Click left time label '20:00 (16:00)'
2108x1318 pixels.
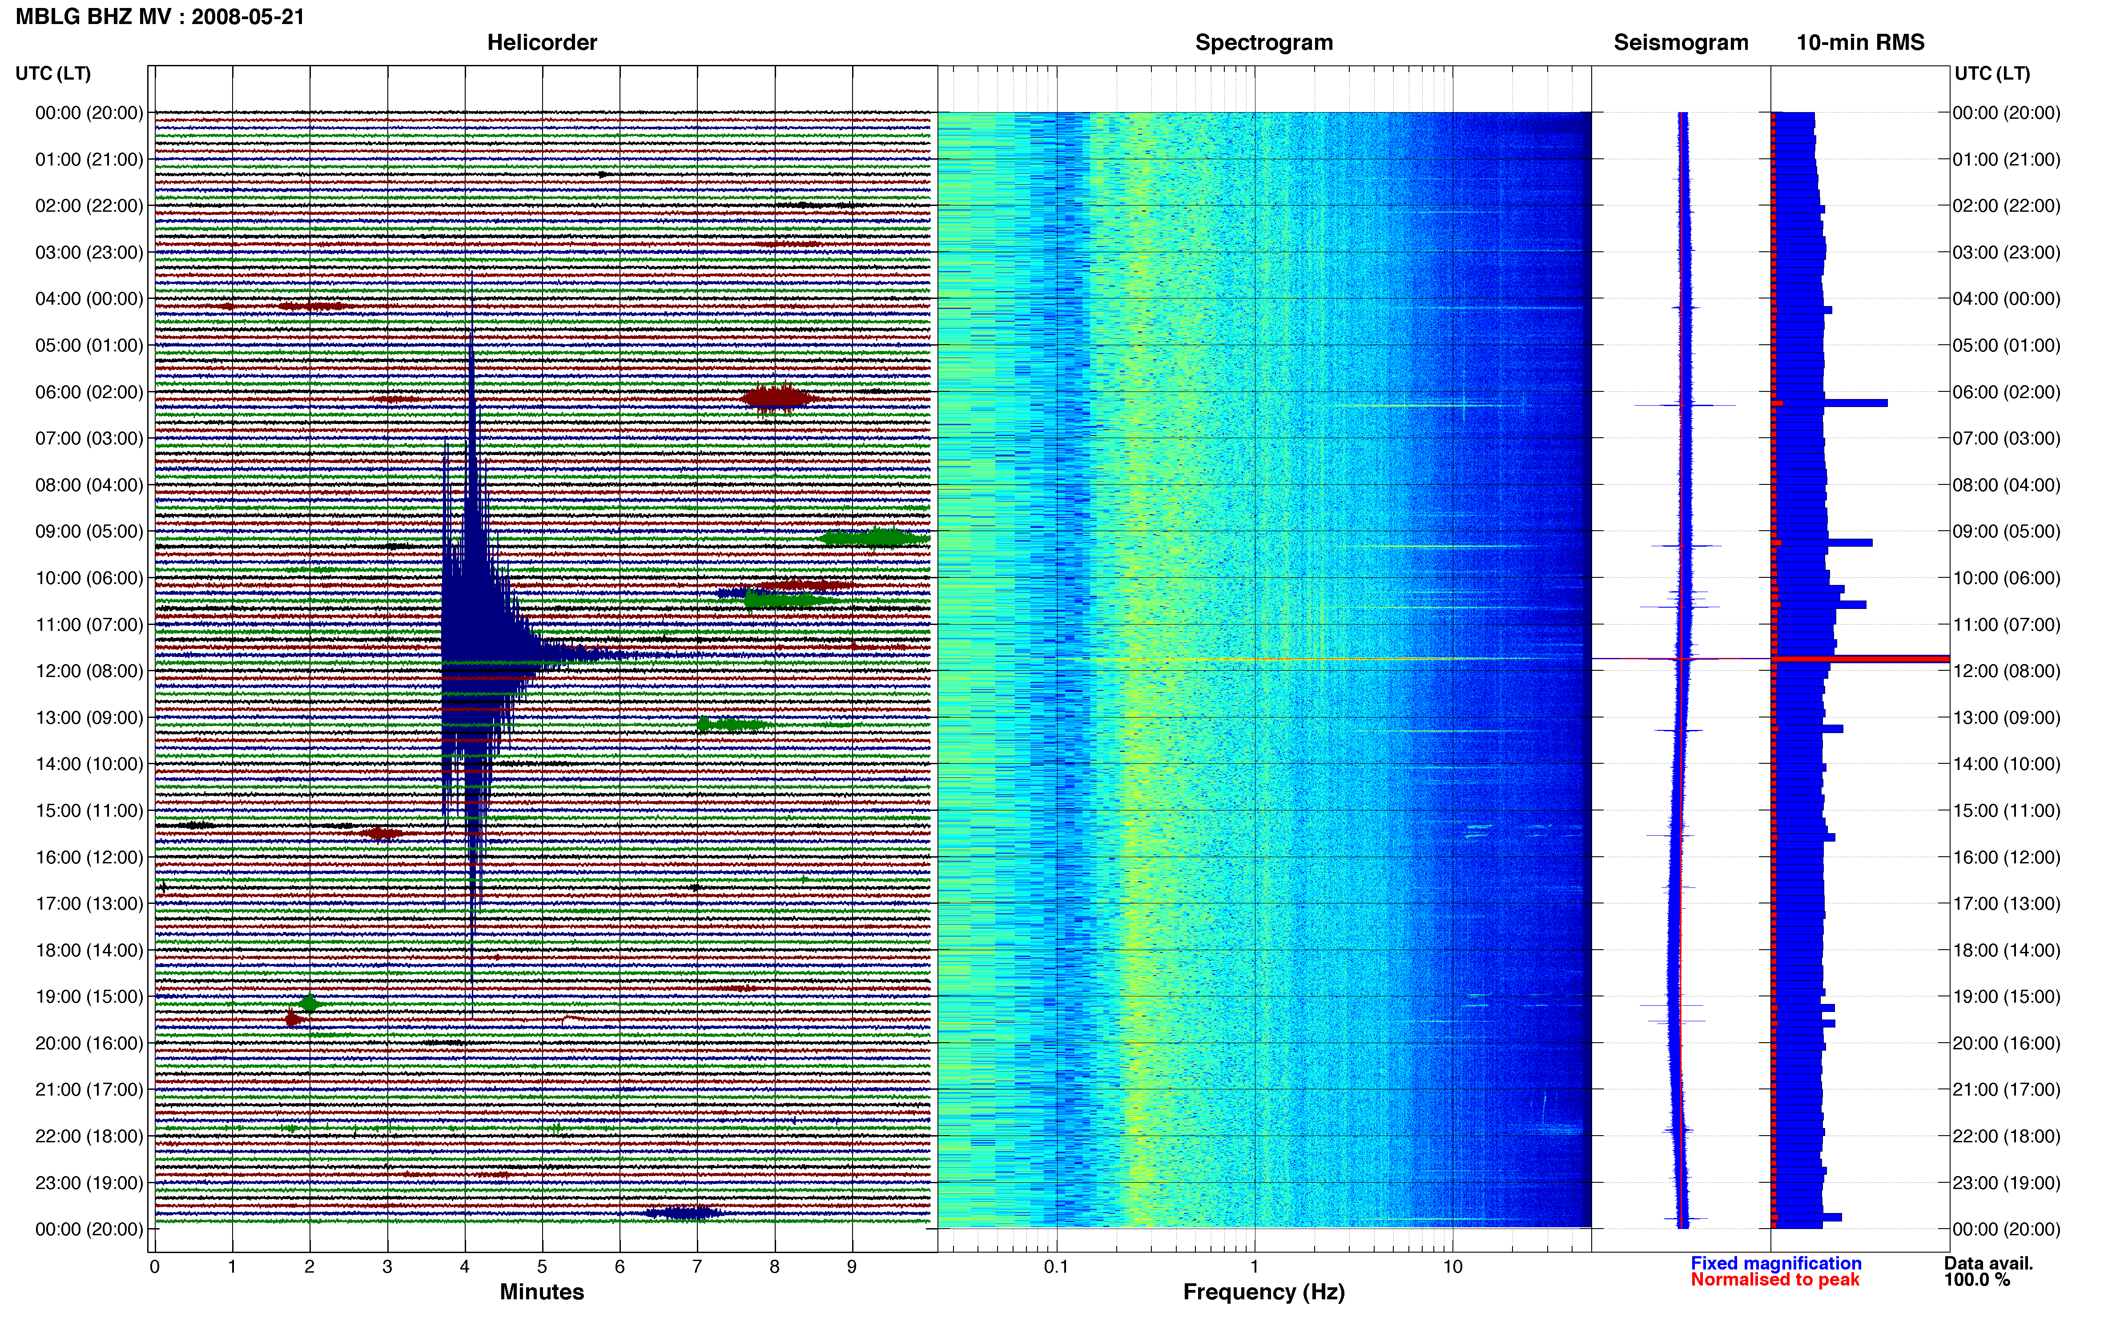89,1044
